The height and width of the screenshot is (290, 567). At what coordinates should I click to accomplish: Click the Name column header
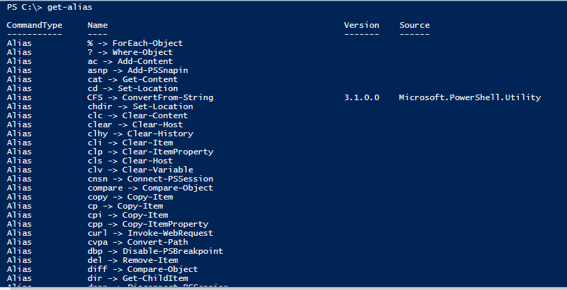pyautogui.click(x=98, y=25)
